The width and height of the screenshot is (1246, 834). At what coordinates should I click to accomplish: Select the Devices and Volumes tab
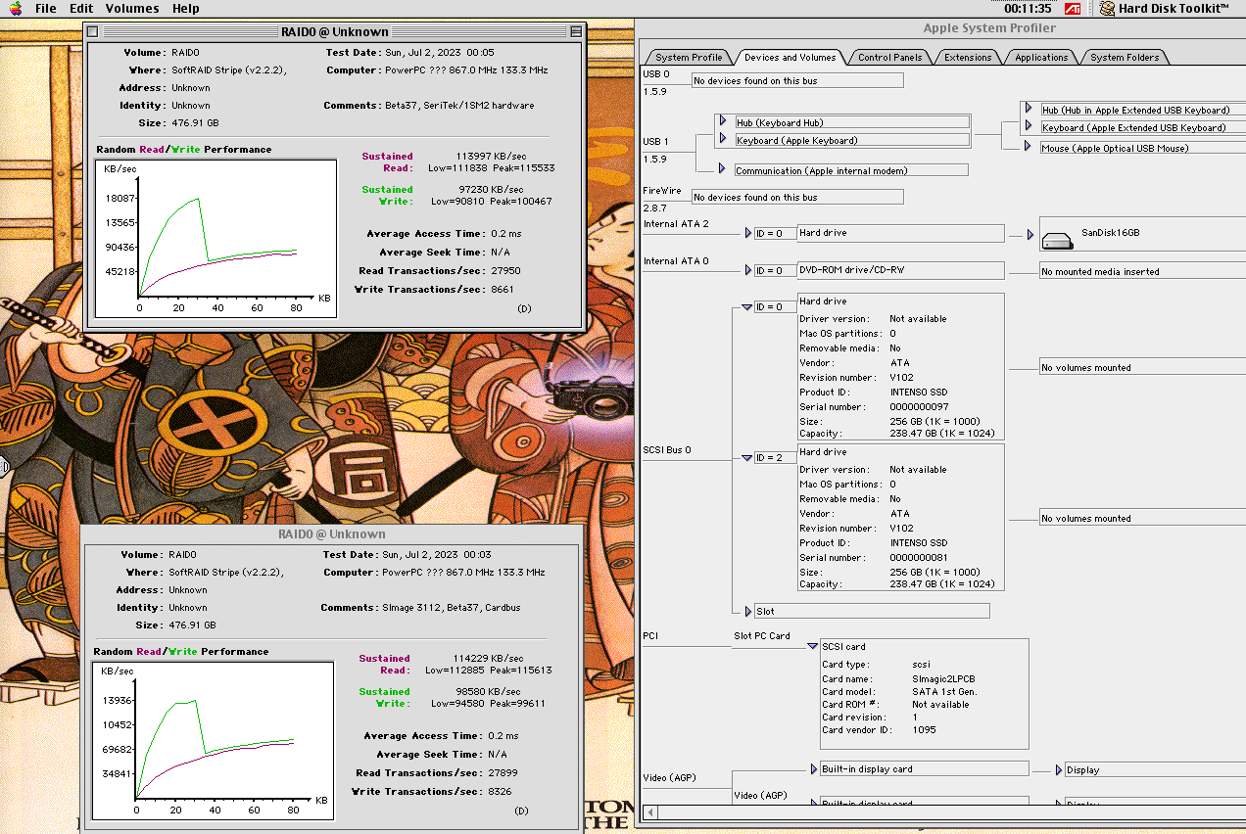790,57
